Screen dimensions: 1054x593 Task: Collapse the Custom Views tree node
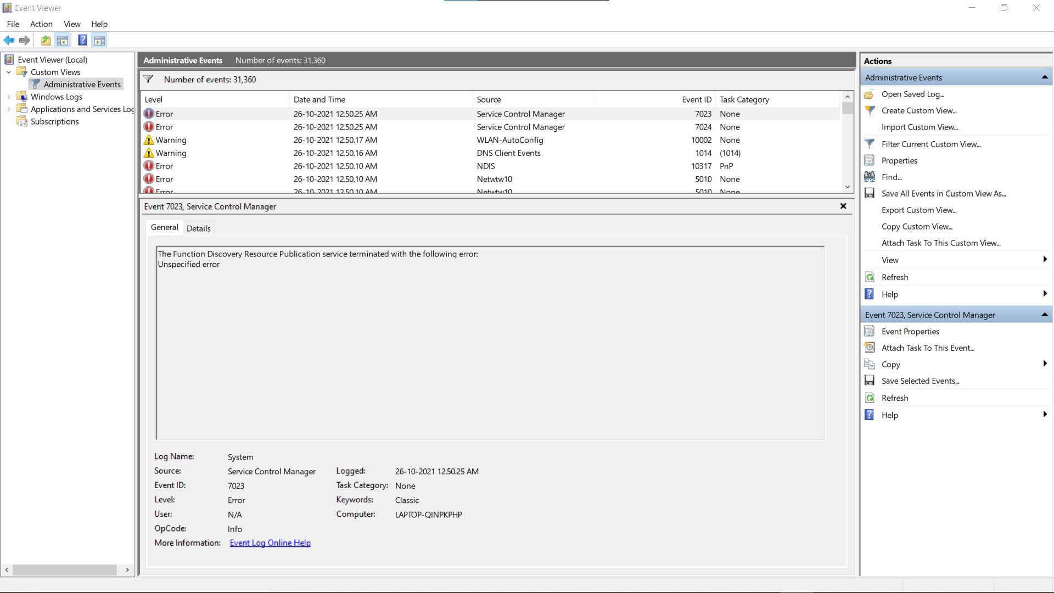9,72
